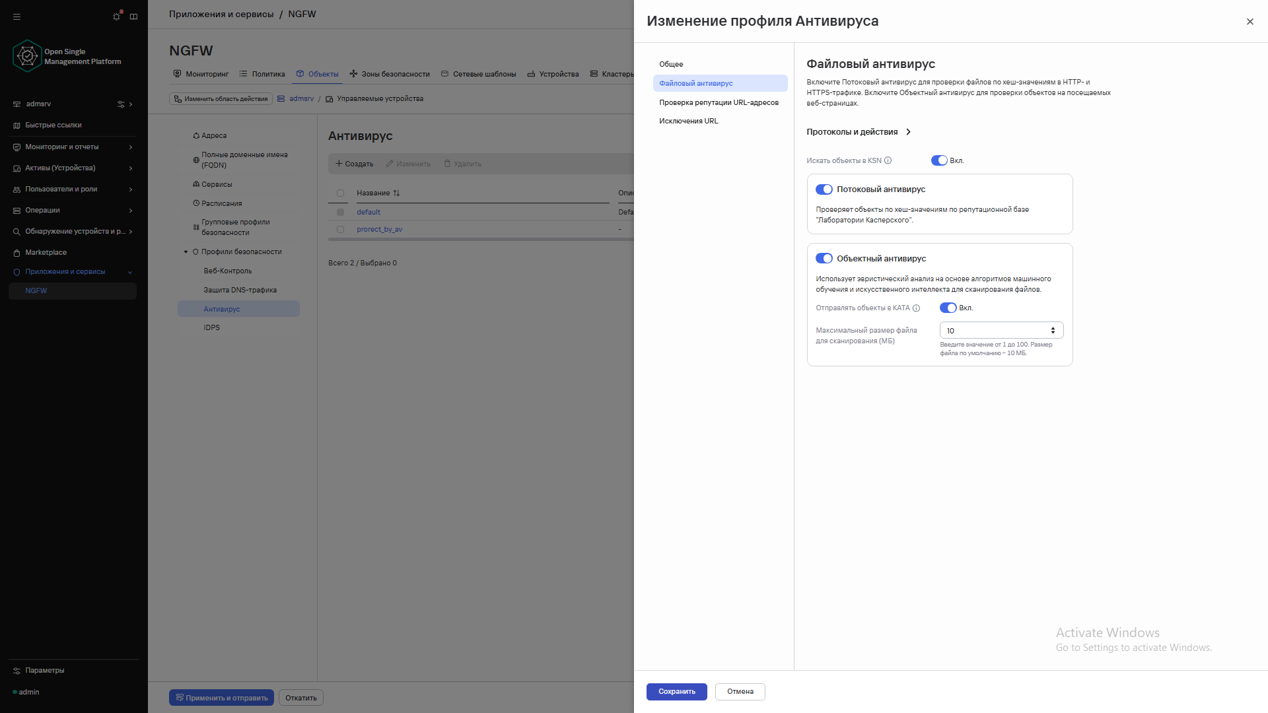Open the Parameters settings icon
The height and width of the screenshot is (713, 1268).
[17, 671]
